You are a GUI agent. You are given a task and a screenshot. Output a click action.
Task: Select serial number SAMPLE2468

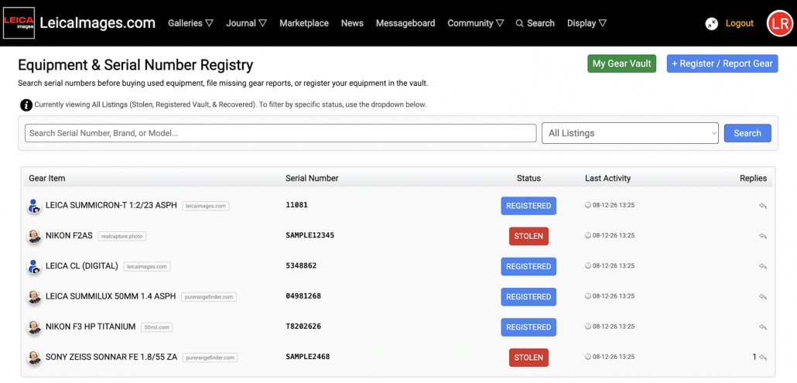[307, 357]
